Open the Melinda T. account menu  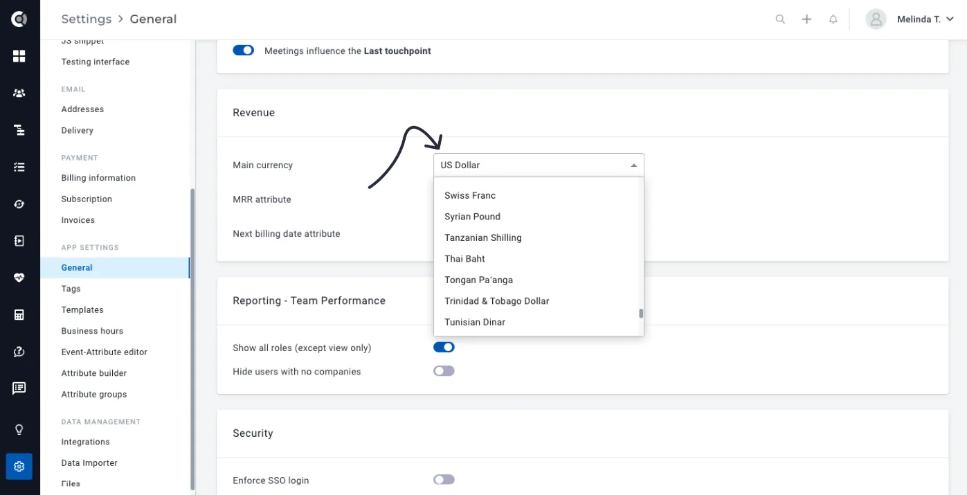tap(925, 19)
